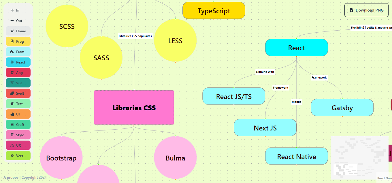This screenshot has width=392, height=183.
Task: Select the pink Style sidebar category
Action: (x=18, y=135)
